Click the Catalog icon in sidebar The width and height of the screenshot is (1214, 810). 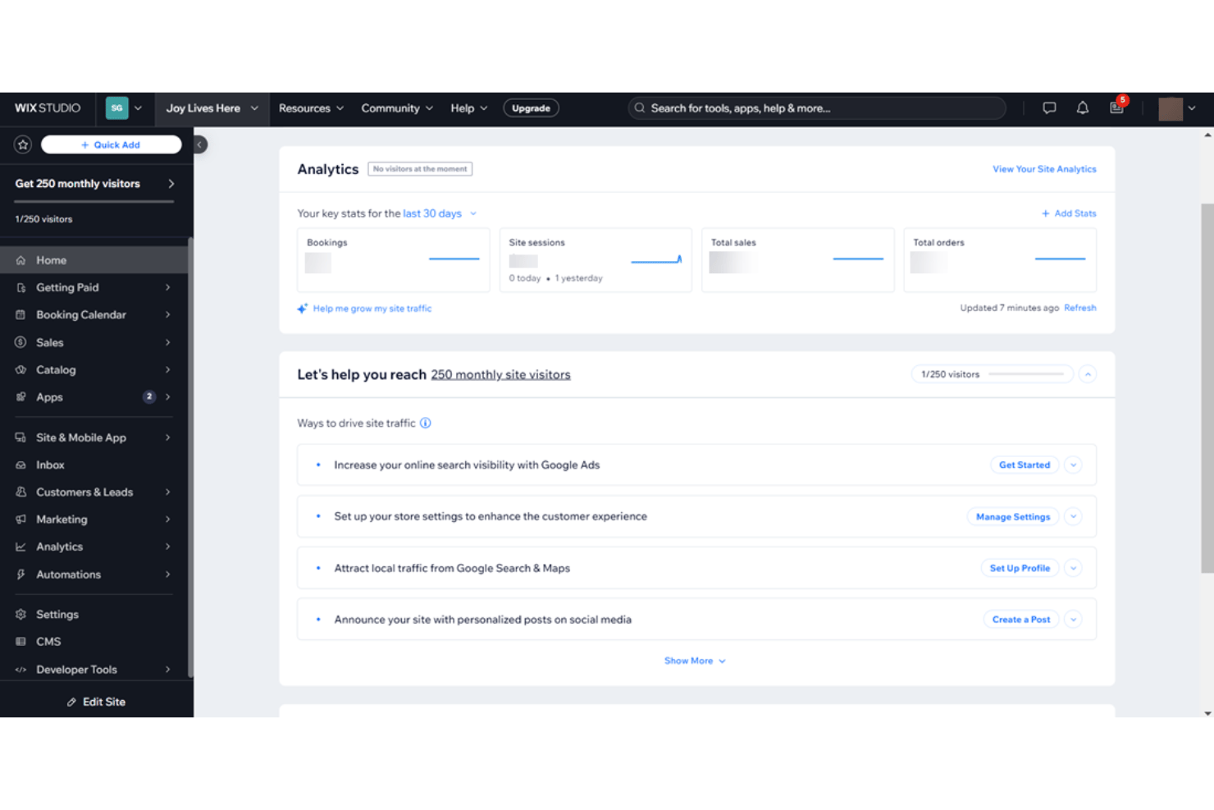(x=21, y=369)
